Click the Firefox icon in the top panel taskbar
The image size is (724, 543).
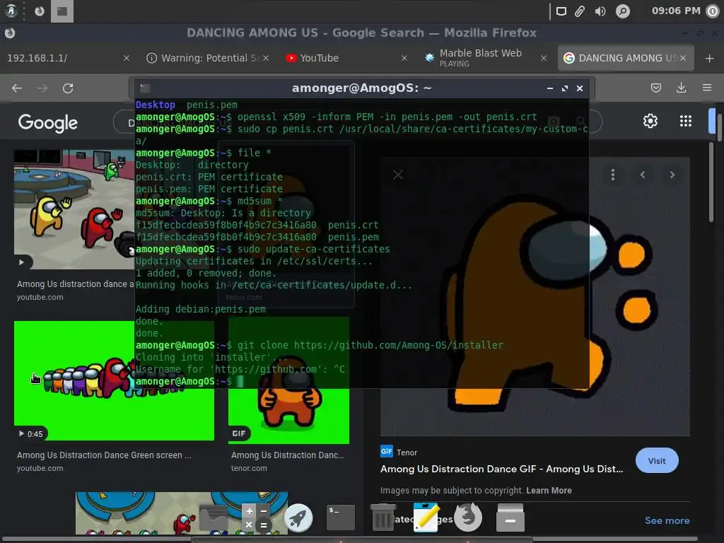coord(40,11)
